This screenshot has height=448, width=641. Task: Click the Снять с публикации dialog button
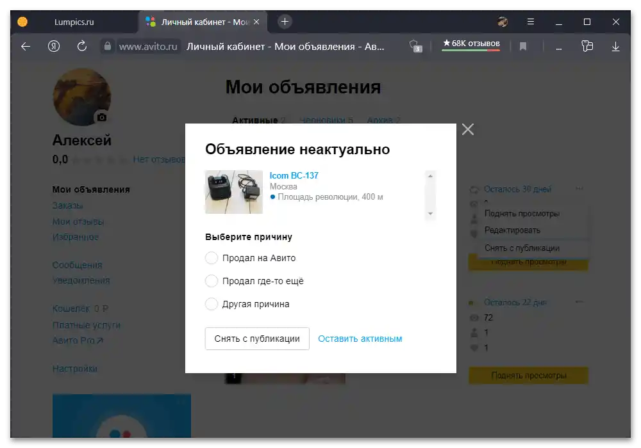[x=257, y=339]
